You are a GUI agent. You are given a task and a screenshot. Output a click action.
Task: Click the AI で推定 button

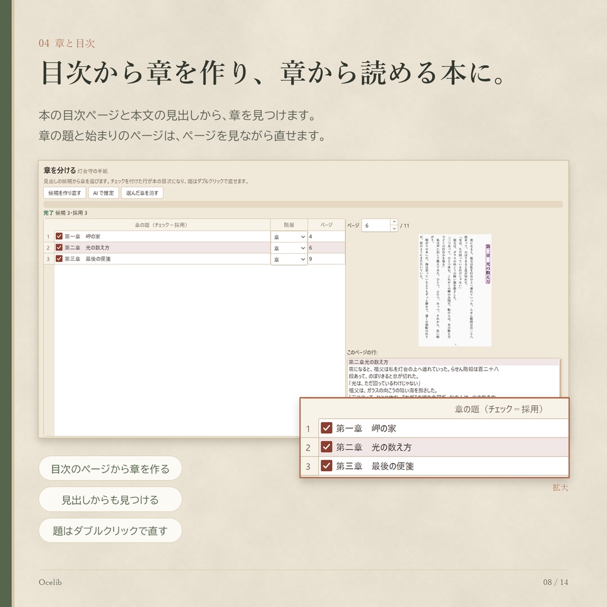point(103,193)
